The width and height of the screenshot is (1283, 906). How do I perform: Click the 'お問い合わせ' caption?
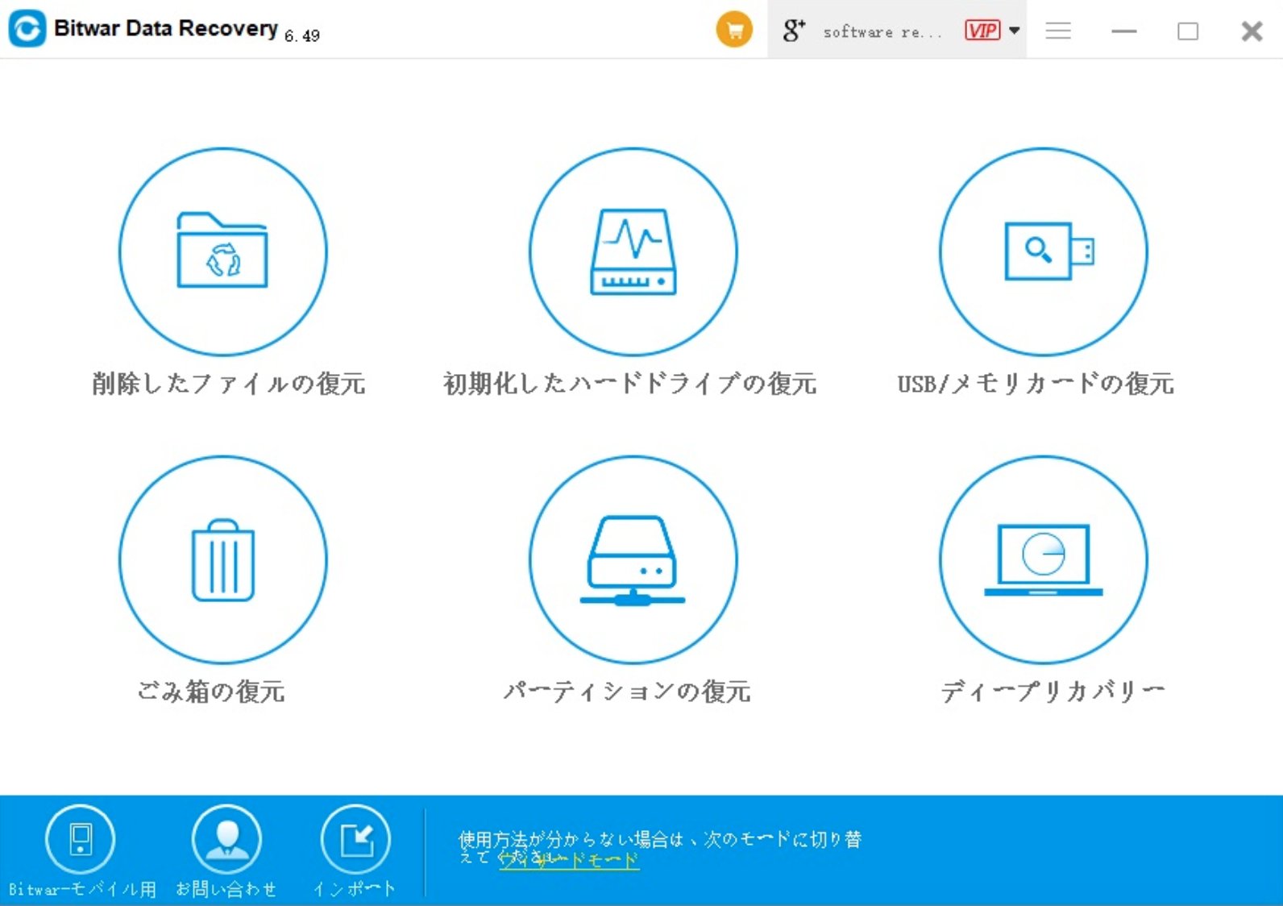point(226,889)
